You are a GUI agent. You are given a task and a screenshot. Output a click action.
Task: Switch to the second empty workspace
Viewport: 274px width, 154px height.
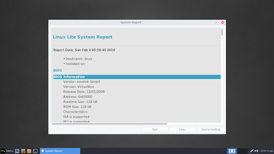coord(243,151)
